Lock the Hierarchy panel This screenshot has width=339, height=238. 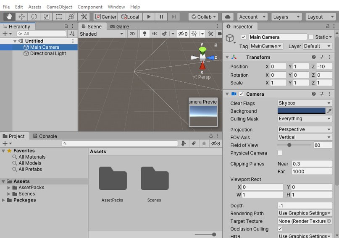(66, 26)
